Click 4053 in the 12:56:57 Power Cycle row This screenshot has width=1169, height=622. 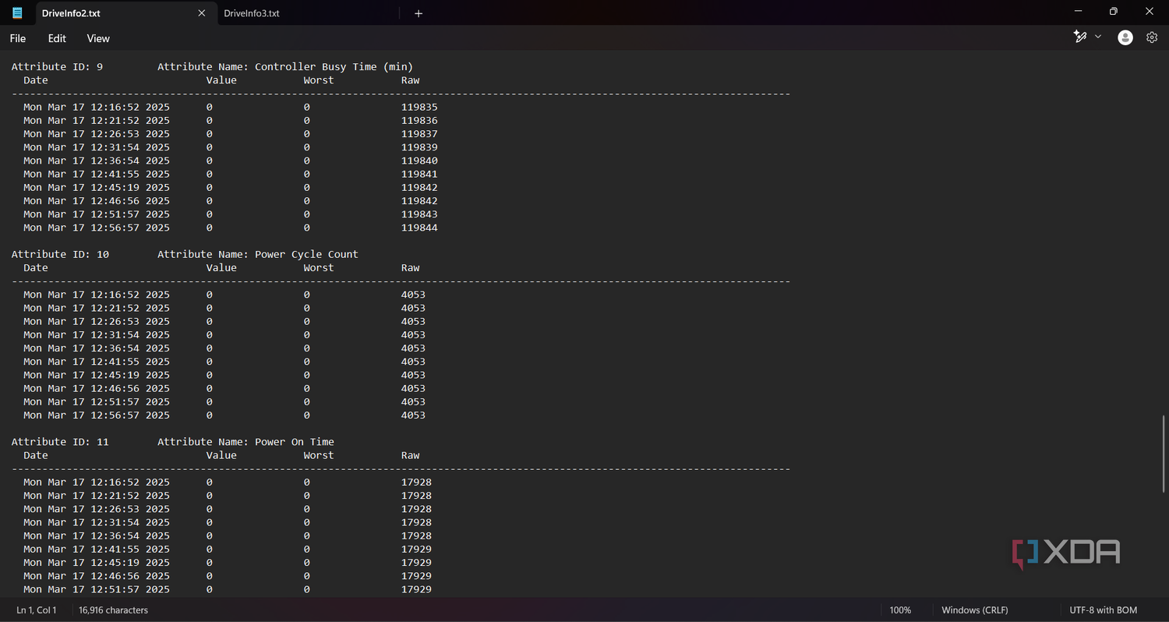413,415
